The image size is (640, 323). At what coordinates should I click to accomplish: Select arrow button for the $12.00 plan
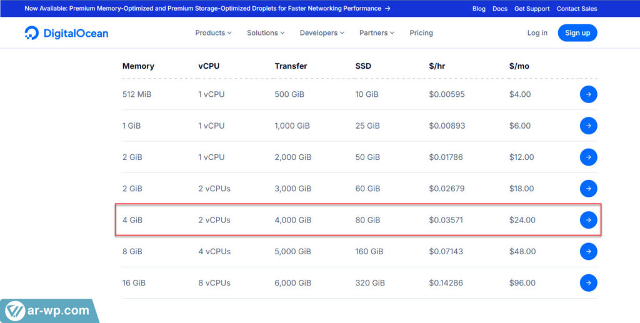588,157
